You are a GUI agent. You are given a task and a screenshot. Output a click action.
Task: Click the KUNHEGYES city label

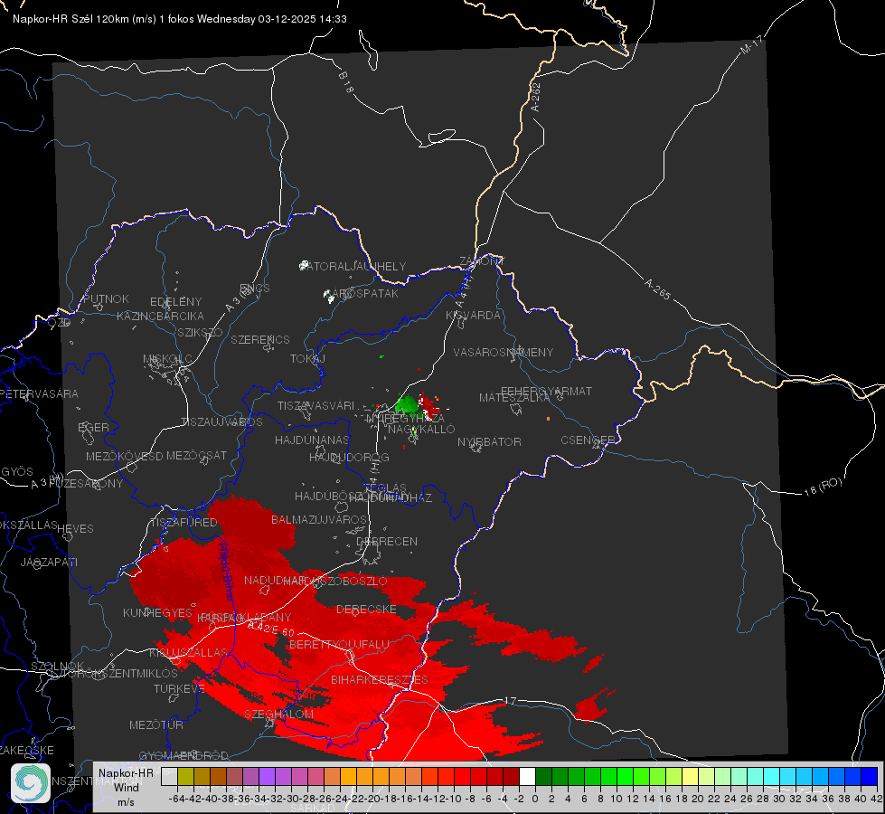pos(157,613)
